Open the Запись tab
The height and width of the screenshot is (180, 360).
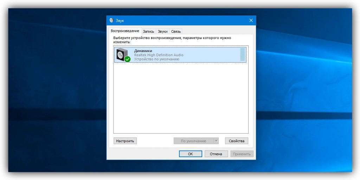tap(148, 32)
